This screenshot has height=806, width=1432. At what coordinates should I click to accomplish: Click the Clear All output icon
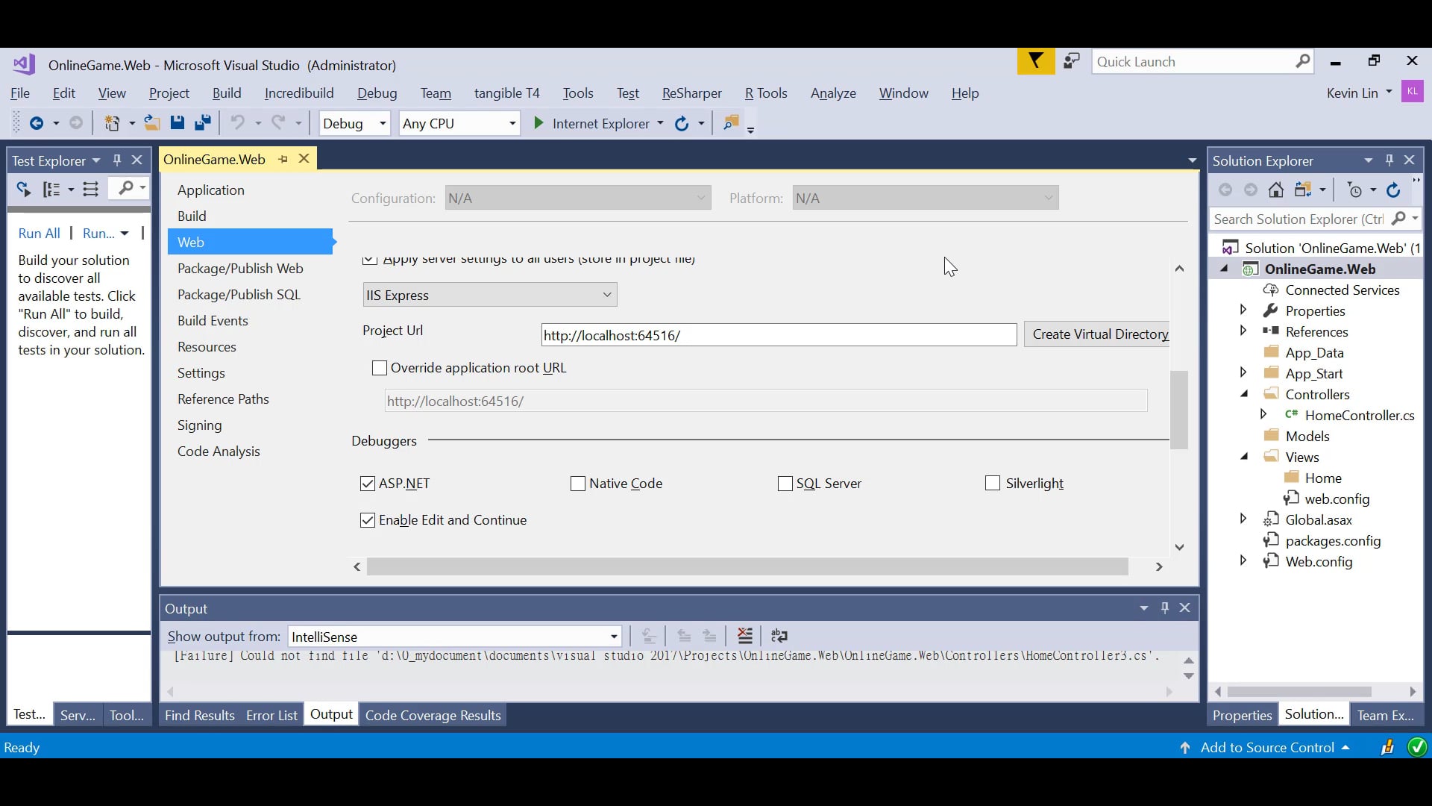745,636
